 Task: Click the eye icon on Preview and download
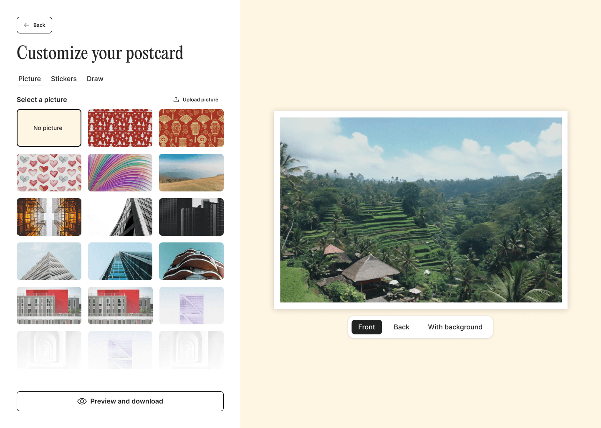click(x=82, y=401)
